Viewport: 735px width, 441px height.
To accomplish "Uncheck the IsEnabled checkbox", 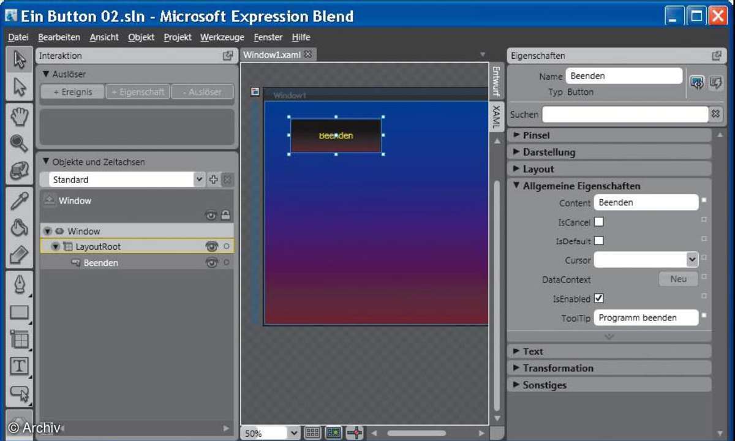I will click(x=599, y=298).
